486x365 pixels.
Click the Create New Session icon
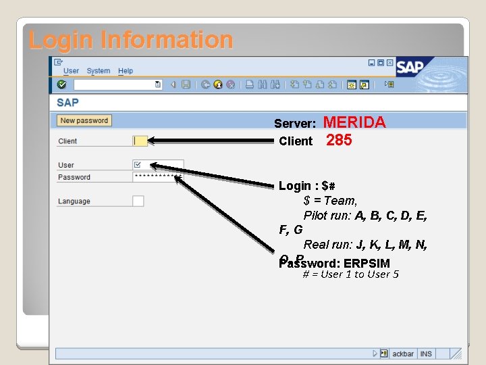352,84
